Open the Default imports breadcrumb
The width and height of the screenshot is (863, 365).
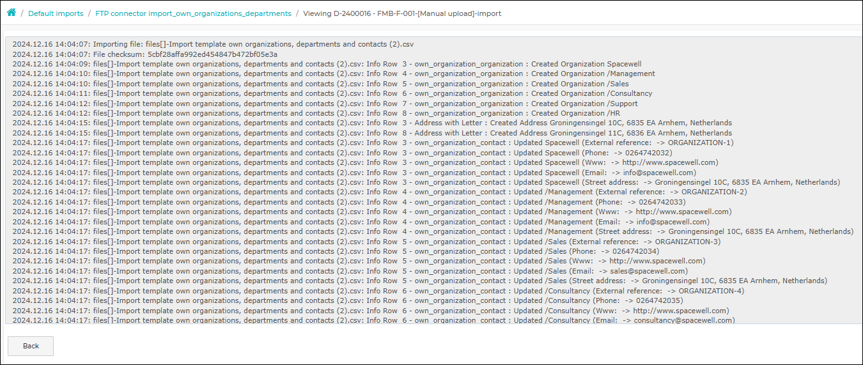coord(56,13)
